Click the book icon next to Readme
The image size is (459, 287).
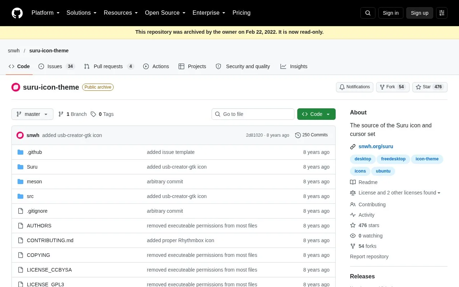tap(353, 182)
